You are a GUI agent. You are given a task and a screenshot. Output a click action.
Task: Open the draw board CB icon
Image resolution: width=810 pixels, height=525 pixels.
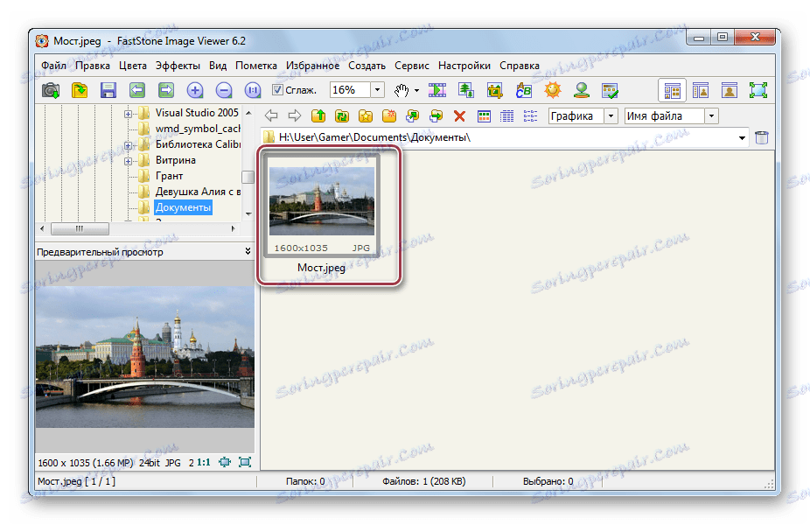524,90
